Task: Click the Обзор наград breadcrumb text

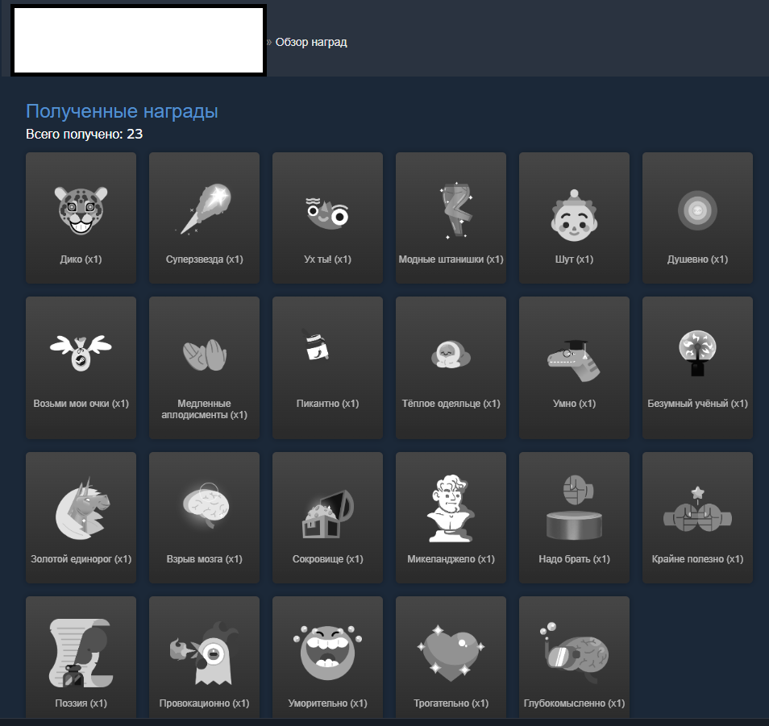Action: pyautogui.click(x=311, y=42)
